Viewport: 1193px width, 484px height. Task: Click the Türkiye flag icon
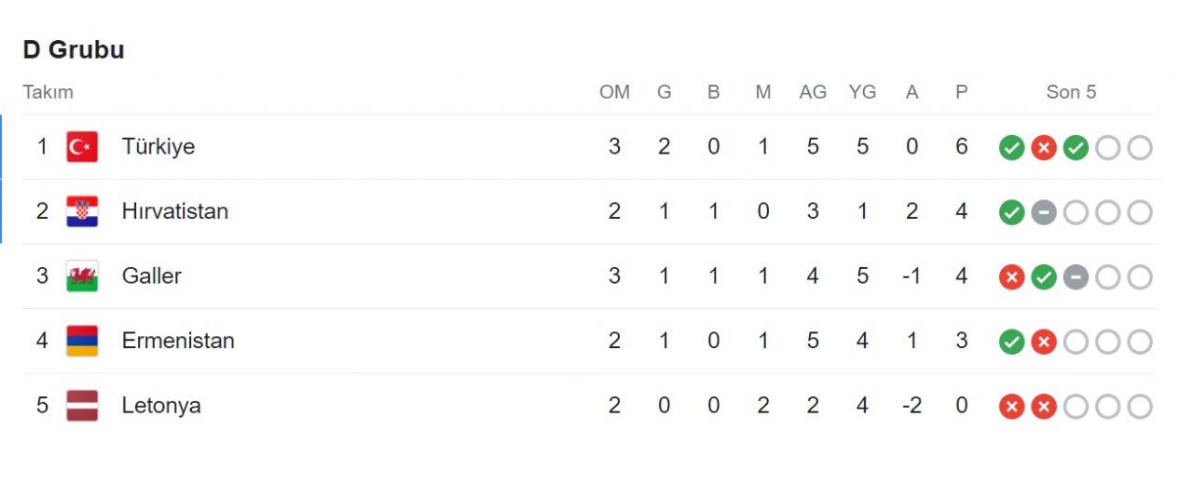[82, 147]
